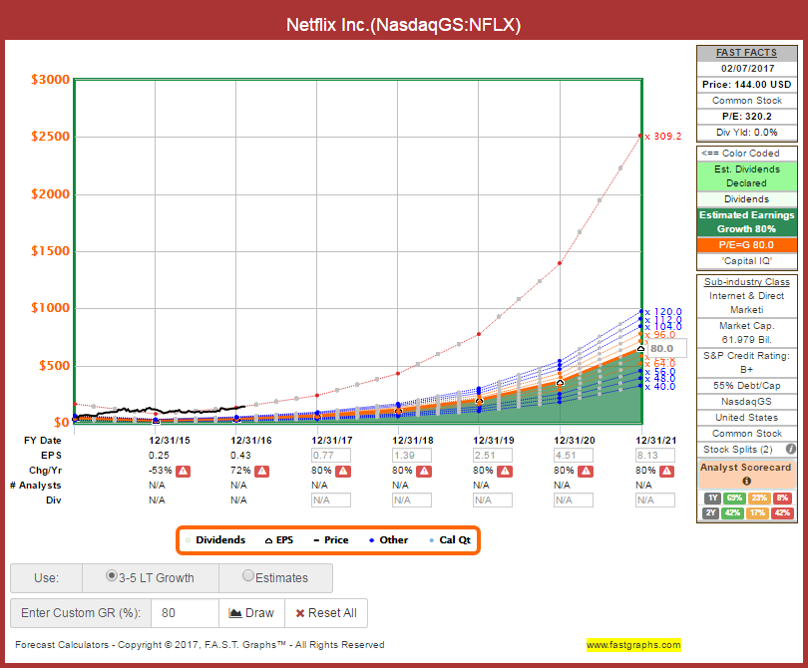Click the Custom GR input showing 80

coord(185,613)
